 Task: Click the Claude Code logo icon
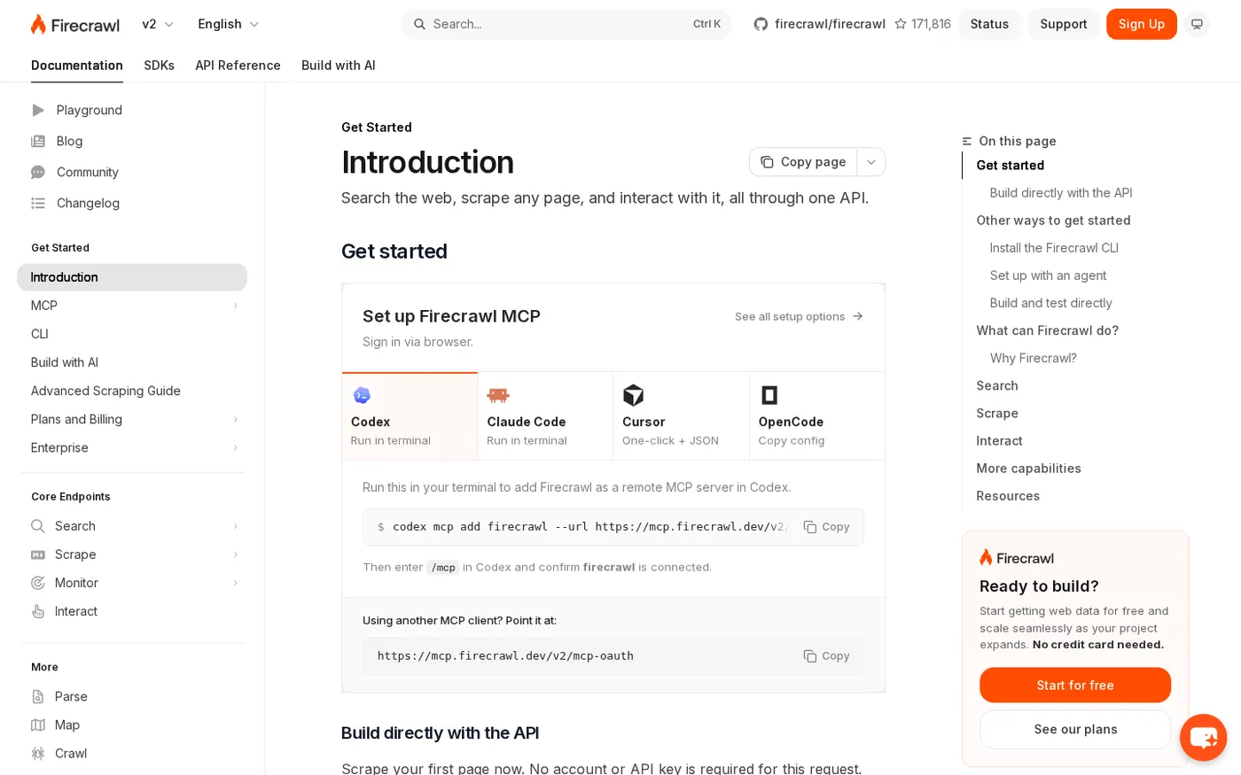[x=498, y=395]
